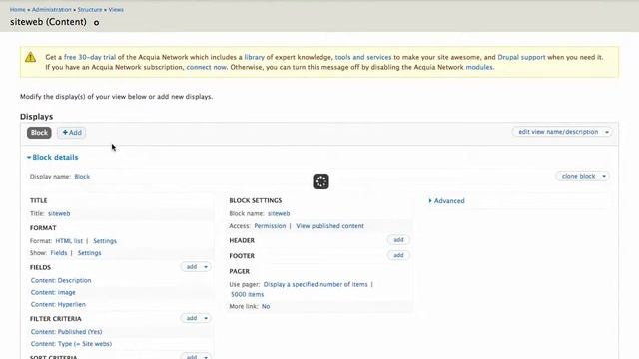Open Settings for the HTML list format
Image resolution: width=639 pixels, height=359 pixels.
click(x=105, y=241)
